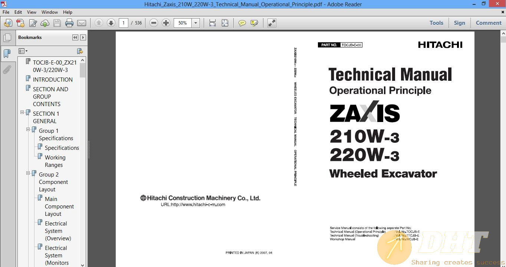Open the Edit menu
Image resolution: width=506 pixels, height=267 pixels.
18,12
